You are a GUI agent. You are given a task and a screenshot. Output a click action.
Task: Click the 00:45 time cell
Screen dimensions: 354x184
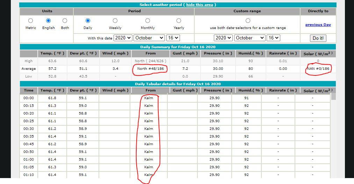tap(29, 144)
